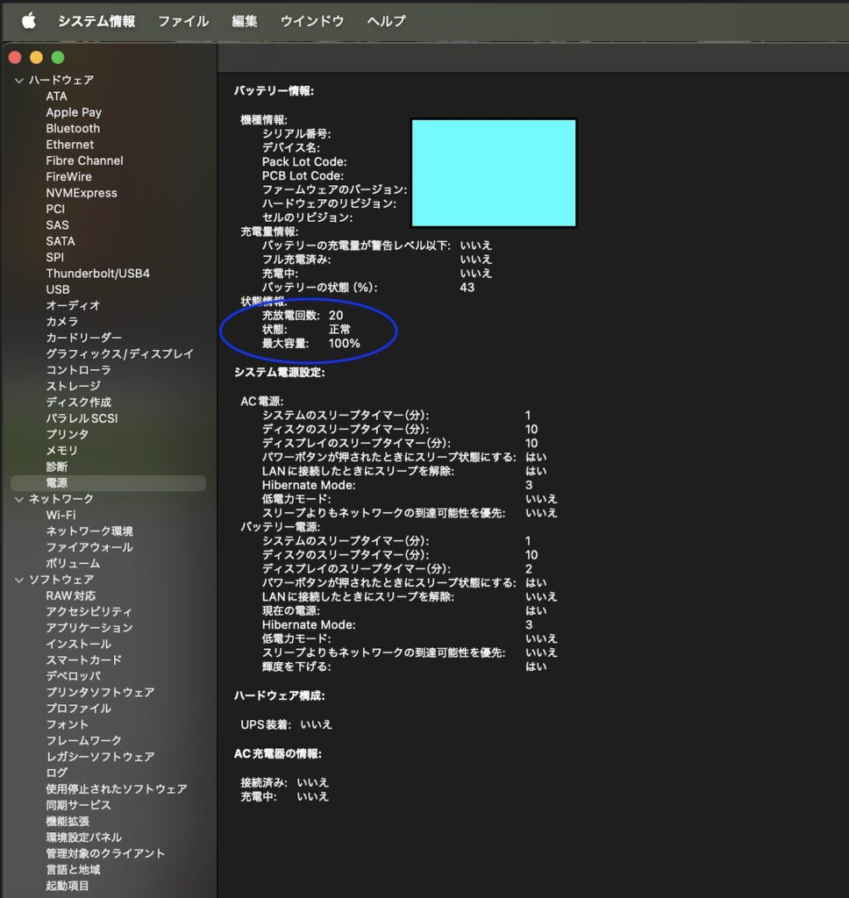Select ディスク作成 in the sidebar
Viewport: 849px width, 898px height.
coord(78,402)
